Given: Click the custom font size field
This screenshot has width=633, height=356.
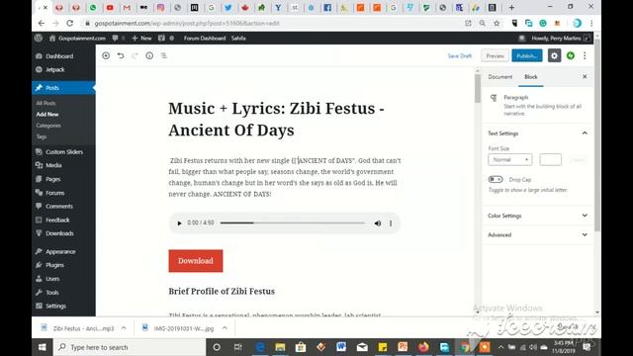Looking at the screenshot, I should click(550, 160).
